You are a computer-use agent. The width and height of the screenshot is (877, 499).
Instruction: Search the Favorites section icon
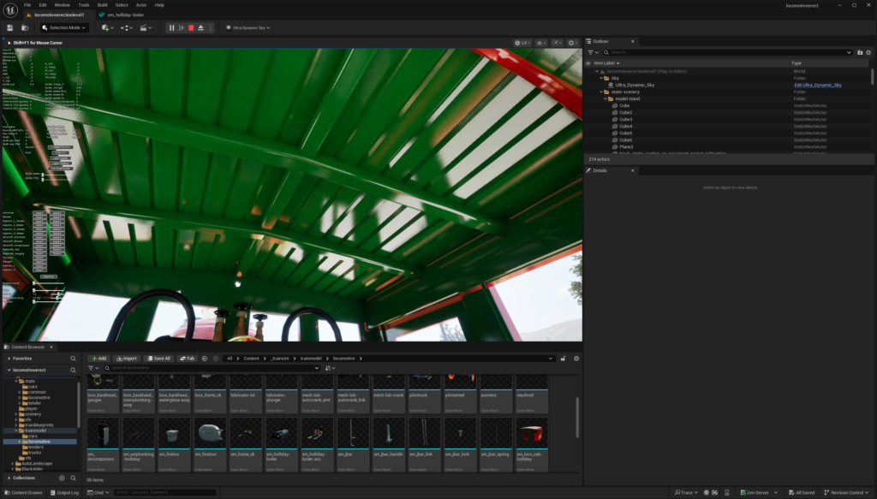(x=74, y=358)
